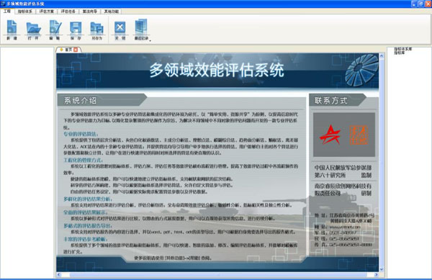
Task: Click the blue heading 丰富的评估参考模板
Action: (86, 239)
